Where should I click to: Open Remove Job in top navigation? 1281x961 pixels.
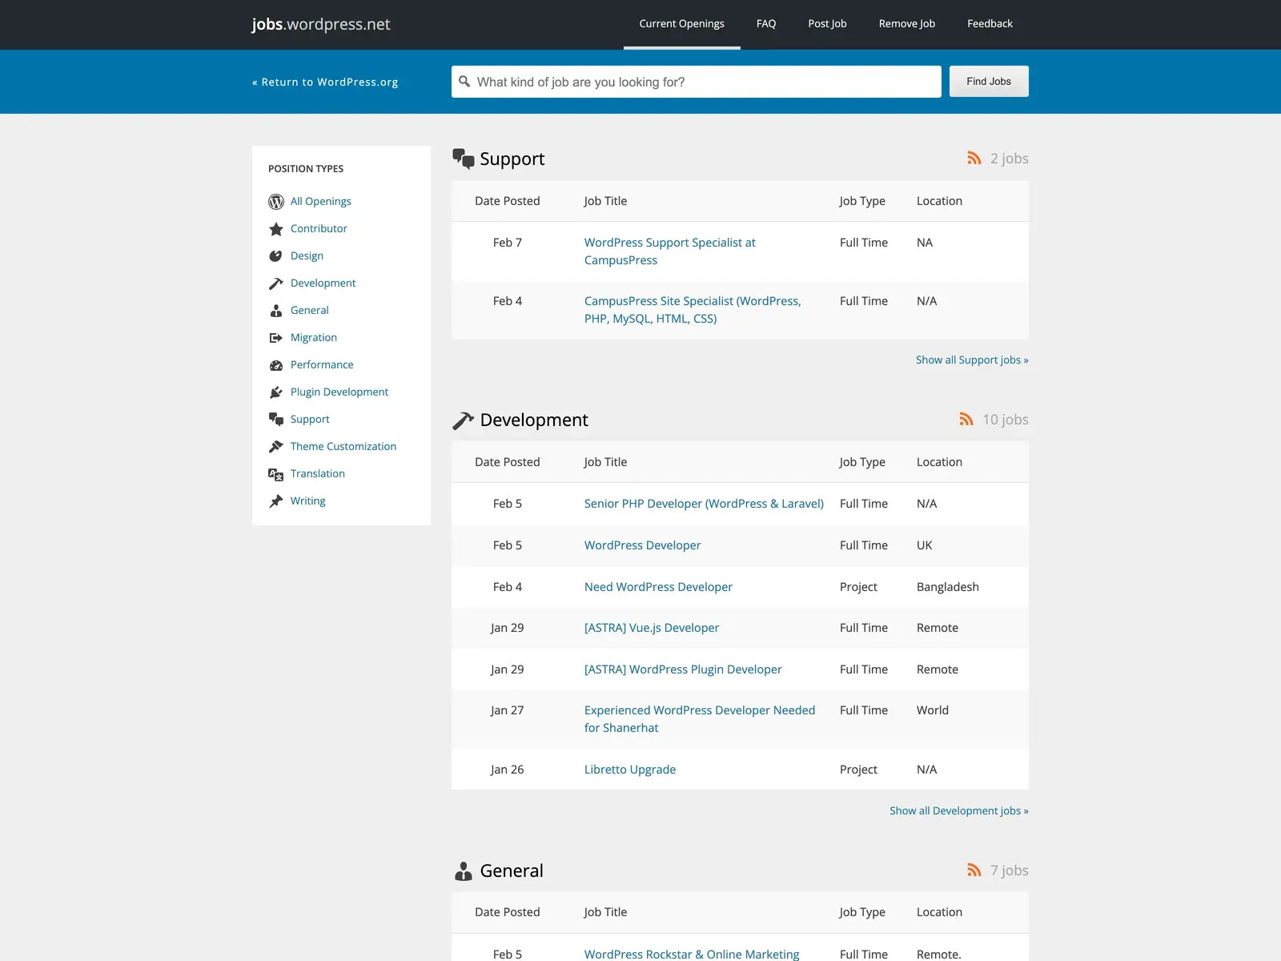pyautogui.click(x=907, y=24)
